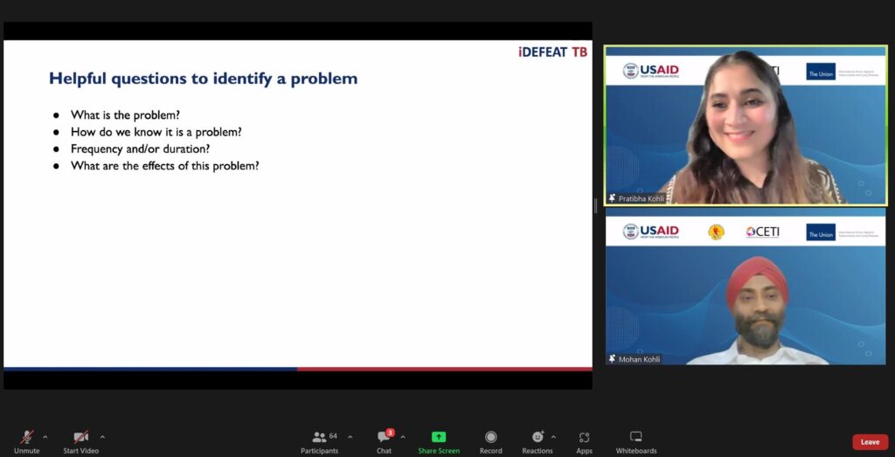Click the shared iDEFEAT TB slide
The width and height of the screenshot is (895, 457).
297,205
